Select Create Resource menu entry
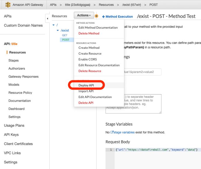Viewport: 201px width, 169px height. [x=90, y=53]
